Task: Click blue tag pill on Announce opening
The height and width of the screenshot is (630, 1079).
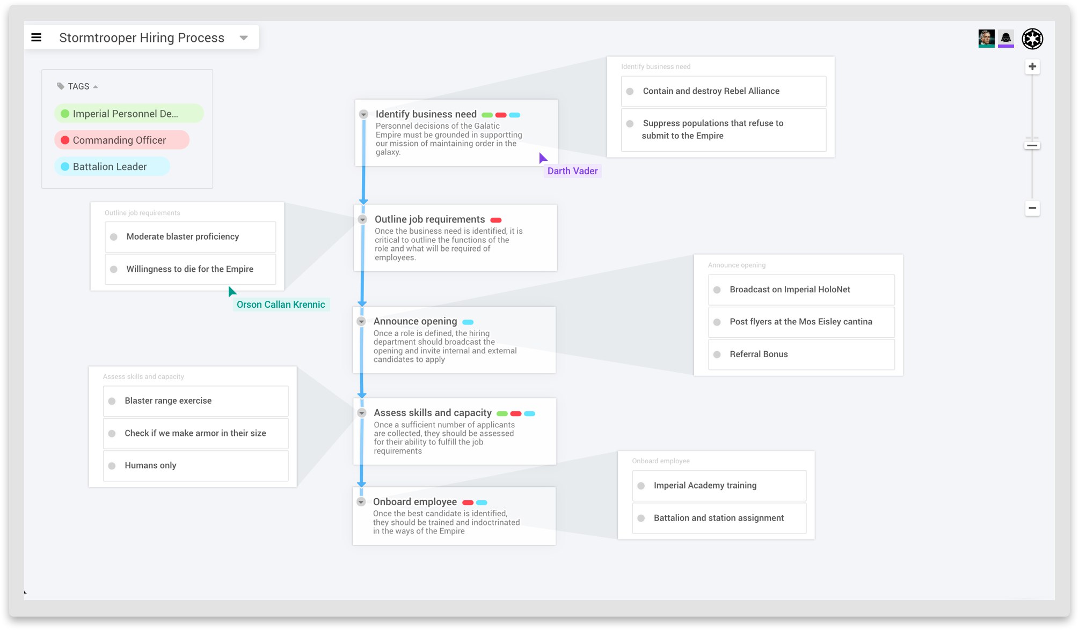Action: click(468, 322)
